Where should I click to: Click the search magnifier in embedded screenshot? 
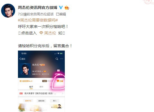(x=57, y=59)
